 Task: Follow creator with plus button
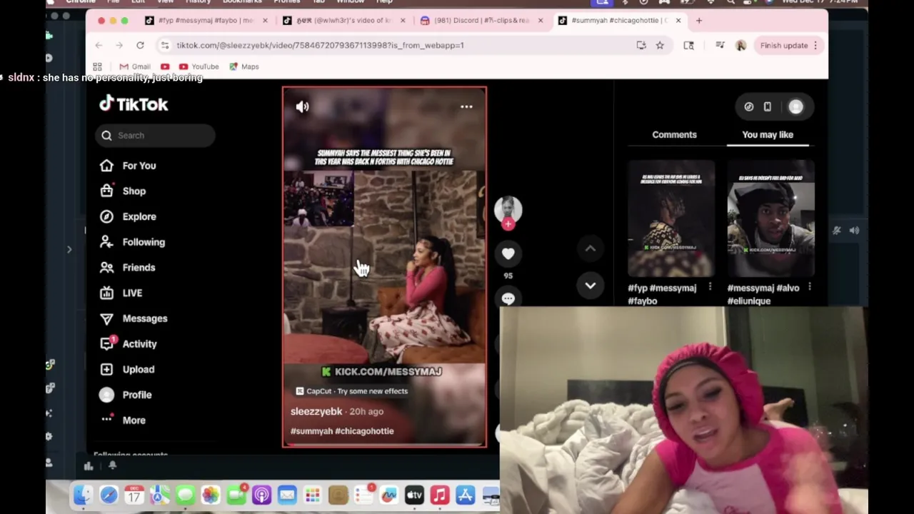(x=508, y=224)
